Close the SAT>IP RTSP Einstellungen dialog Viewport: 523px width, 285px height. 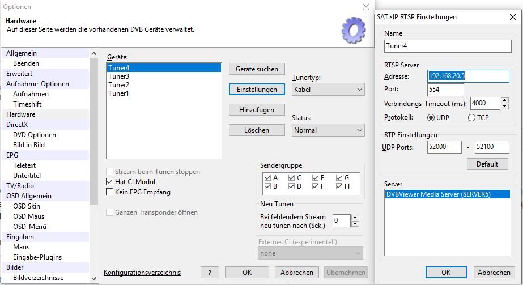(512, 17)
